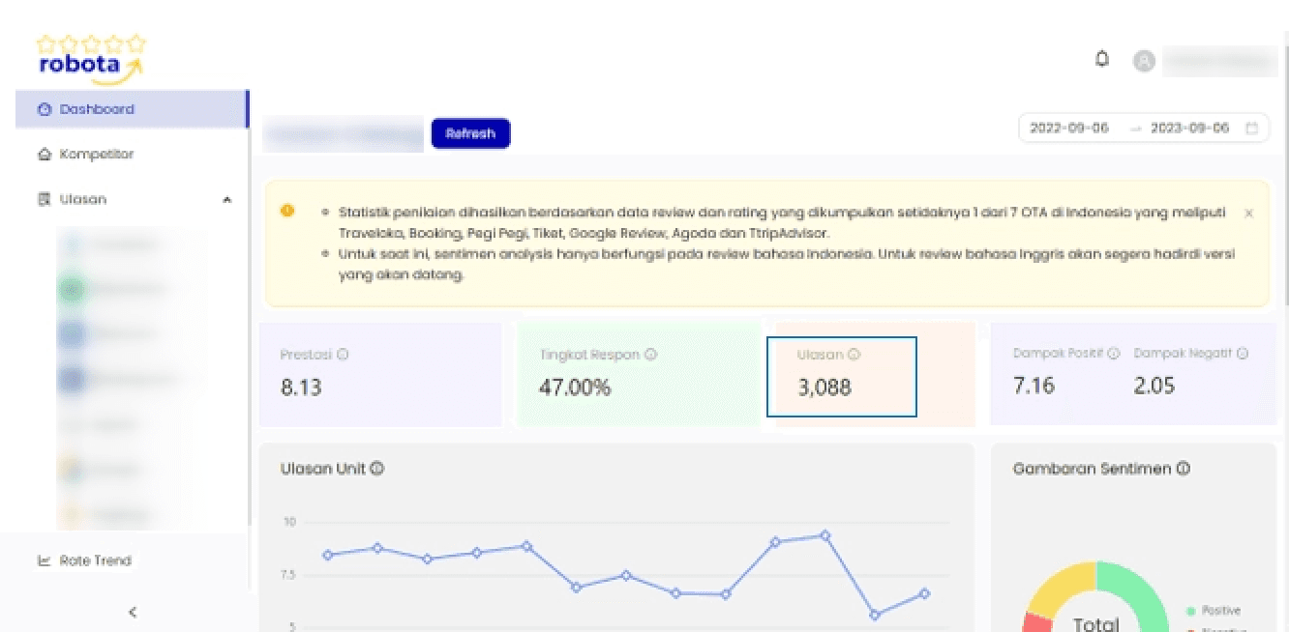
Task: Click the robota logo
Action: 91,59
